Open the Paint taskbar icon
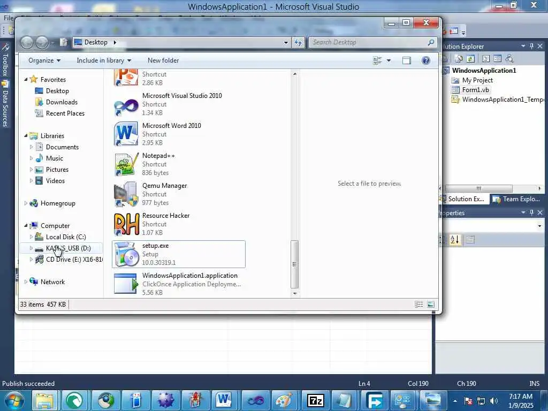 click(284, 400)
